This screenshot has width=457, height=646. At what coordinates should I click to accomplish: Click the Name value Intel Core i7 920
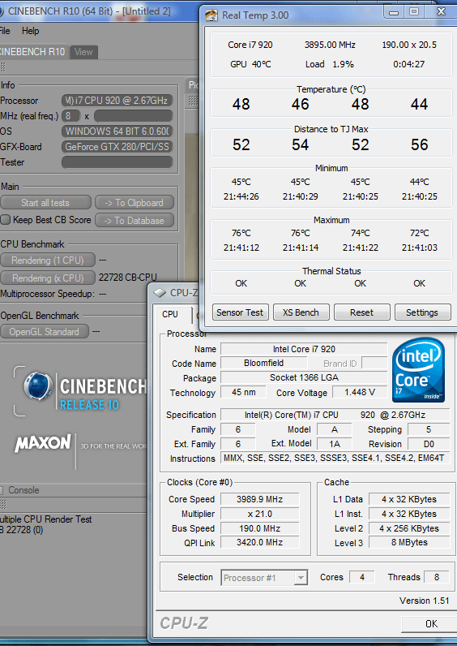(x=304, y=349)
